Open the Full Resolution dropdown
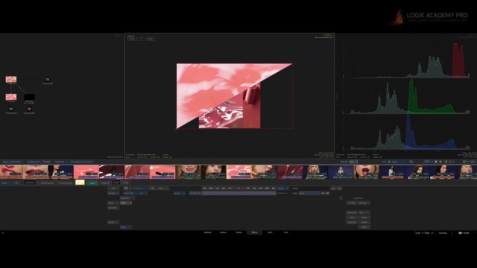The height and width of the screenshot is (268, 477). (x=33, y=162)
